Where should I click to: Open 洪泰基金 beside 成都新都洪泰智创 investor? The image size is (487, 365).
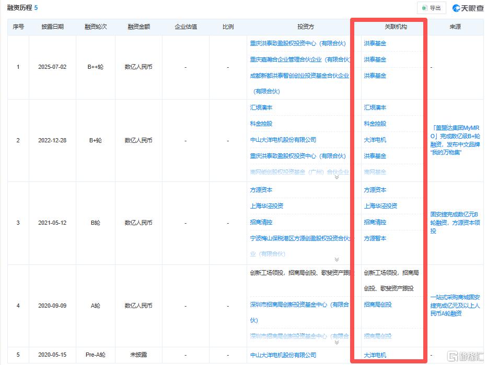tap(375, 76)
